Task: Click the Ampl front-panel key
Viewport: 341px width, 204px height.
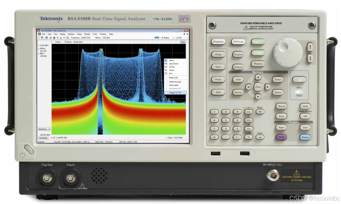Action: (x=218, y=80)
